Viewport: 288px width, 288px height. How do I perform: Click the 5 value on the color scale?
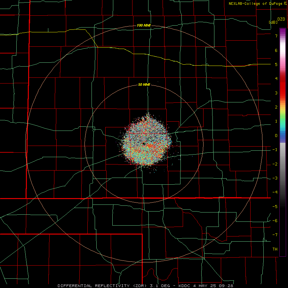pyautogui.click(x=276, y=64)
